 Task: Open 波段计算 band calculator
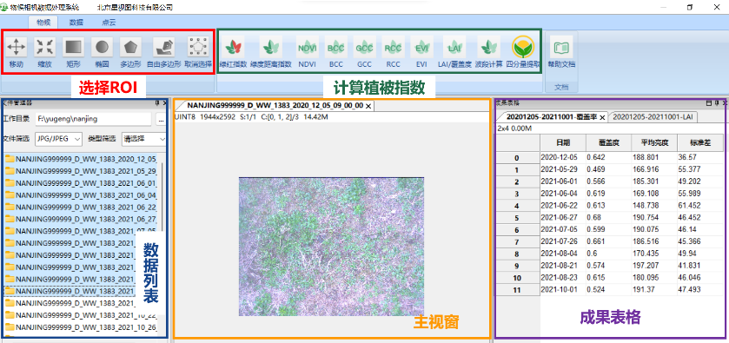488,52
